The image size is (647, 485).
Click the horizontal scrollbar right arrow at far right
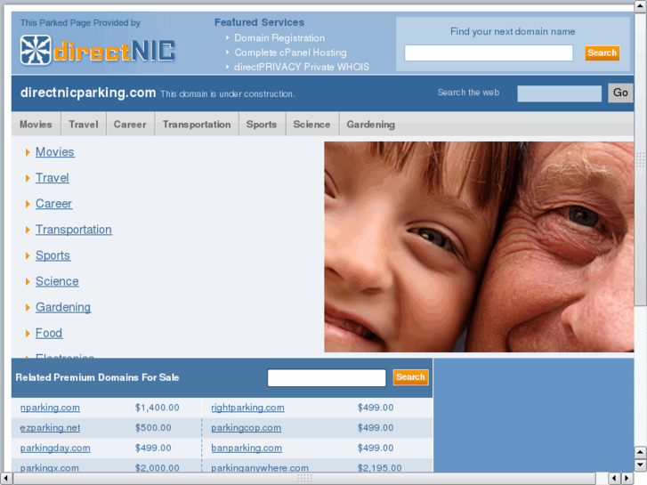click(627, 478)
